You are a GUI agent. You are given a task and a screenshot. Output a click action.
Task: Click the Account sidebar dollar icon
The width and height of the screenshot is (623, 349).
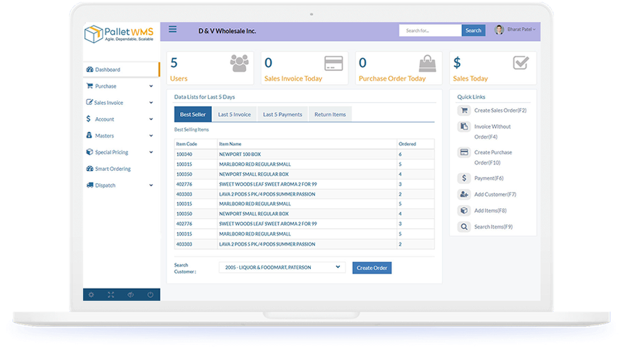pos(88,118)
